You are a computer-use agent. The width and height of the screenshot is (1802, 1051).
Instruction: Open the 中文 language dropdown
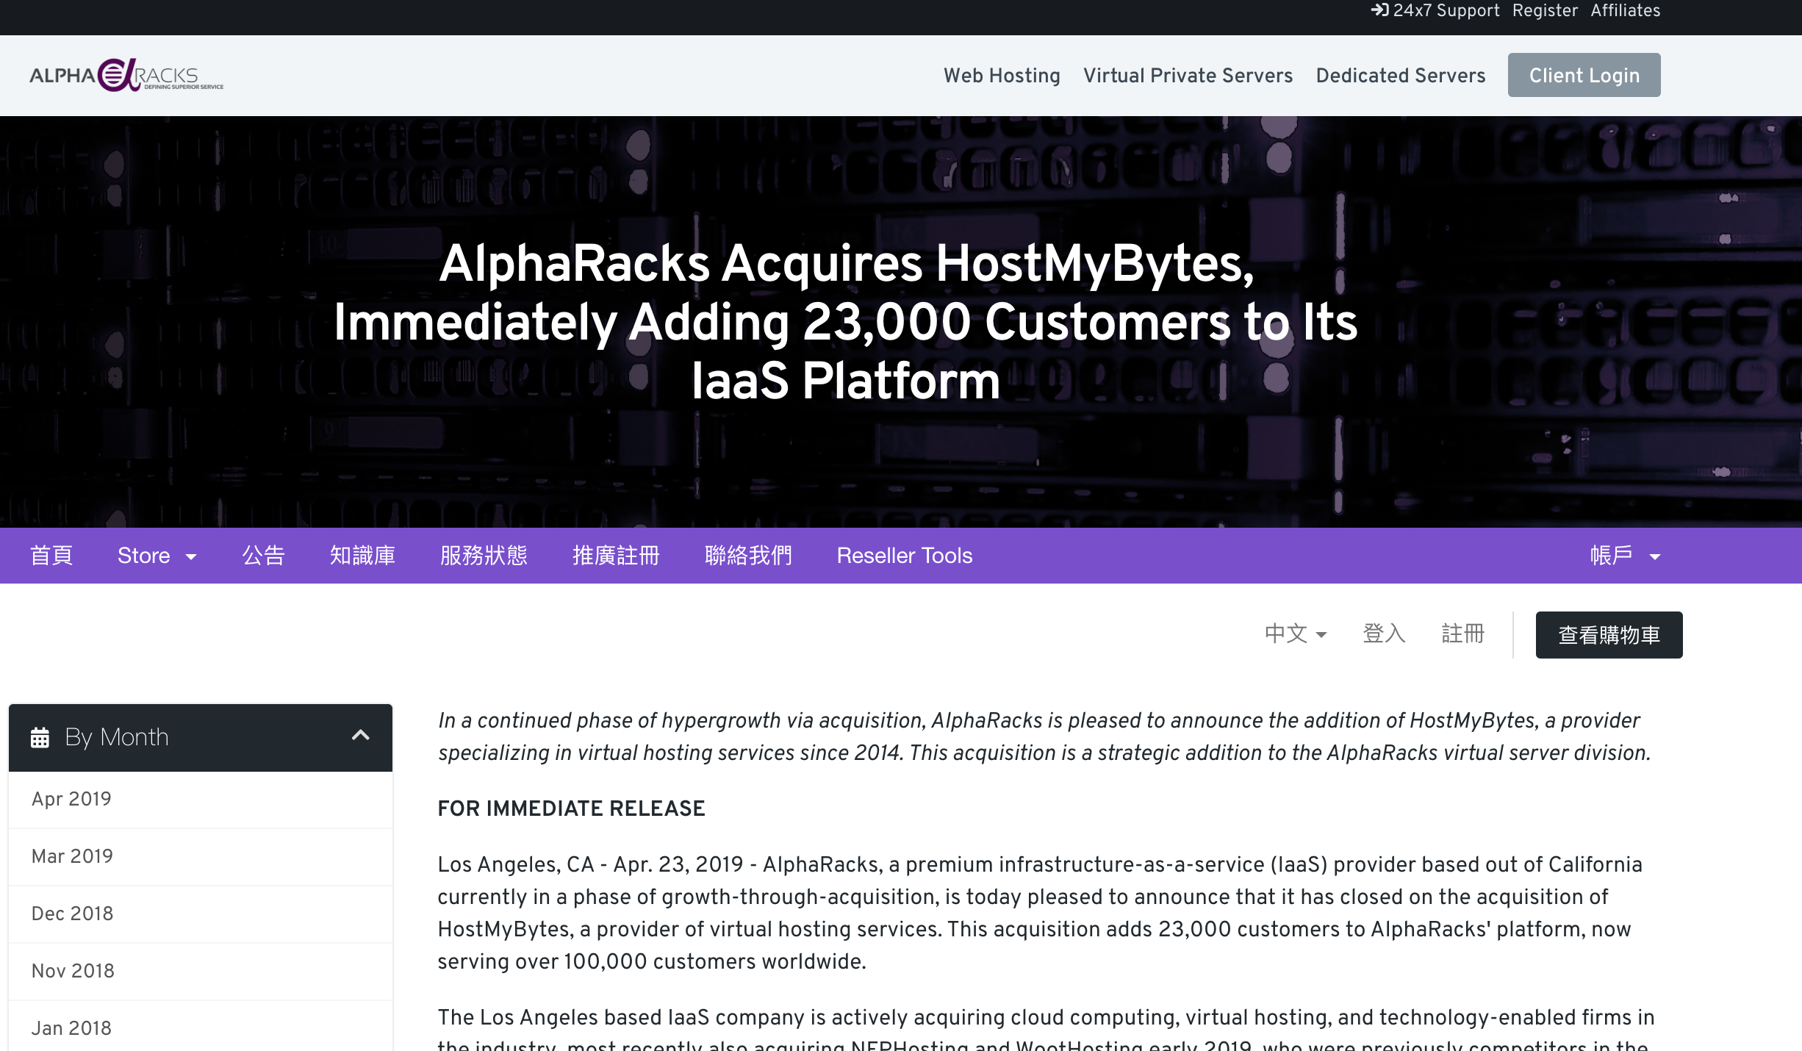pos(1295,634)
